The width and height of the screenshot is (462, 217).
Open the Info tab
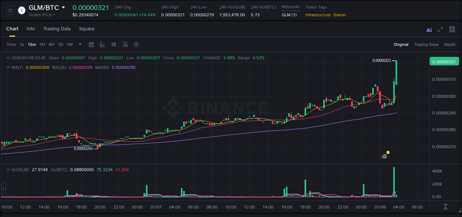(x=31, y=29)
